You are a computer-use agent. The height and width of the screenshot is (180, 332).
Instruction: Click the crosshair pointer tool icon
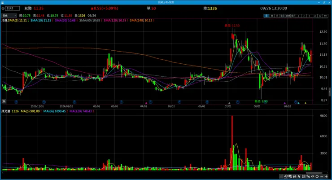point(308,176)
